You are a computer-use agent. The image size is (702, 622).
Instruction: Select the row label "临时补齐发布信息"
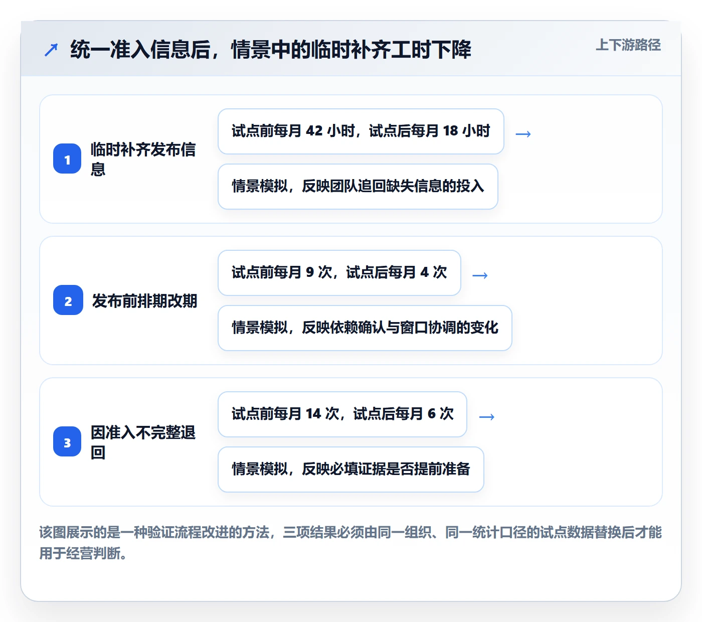pos(143,159)
